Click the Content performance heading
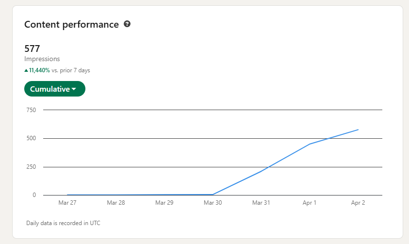The image size is (409, 244). point(71,24)
